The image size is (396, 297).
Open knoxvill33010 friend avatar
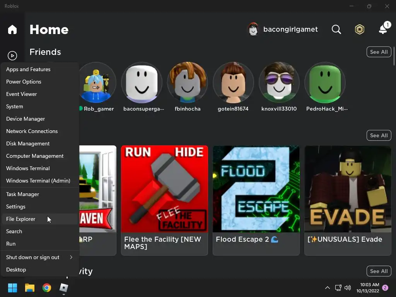(279, 83)
